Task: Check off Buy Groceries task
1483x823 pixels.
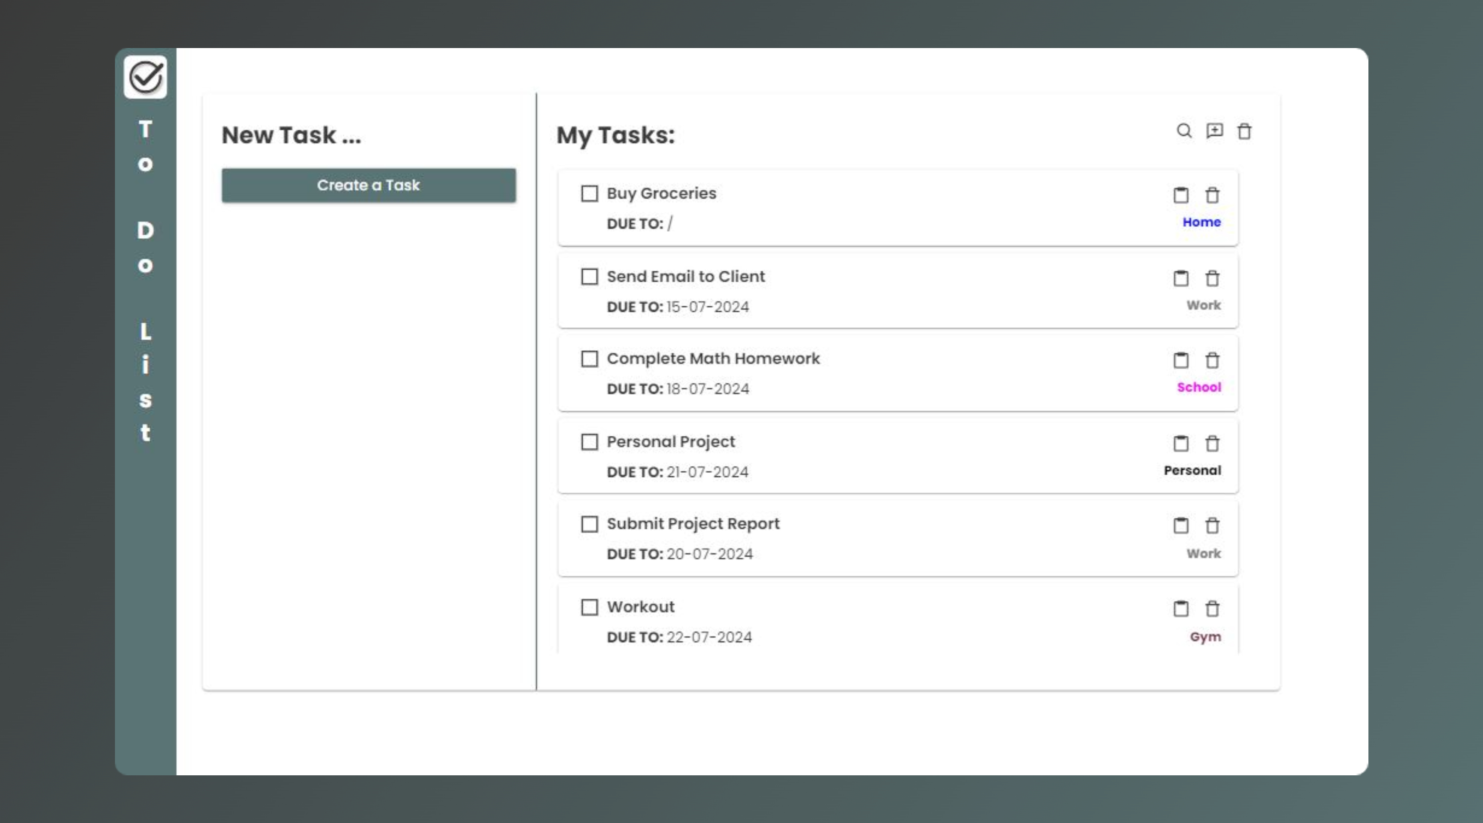Action: (589, 193)
